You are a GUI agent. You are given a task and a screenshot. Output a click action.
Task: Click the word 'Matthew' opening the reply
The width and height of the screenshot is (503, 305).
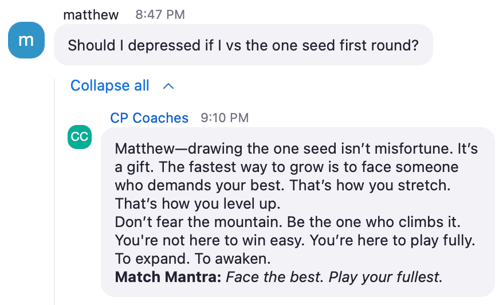click(145, 148)
